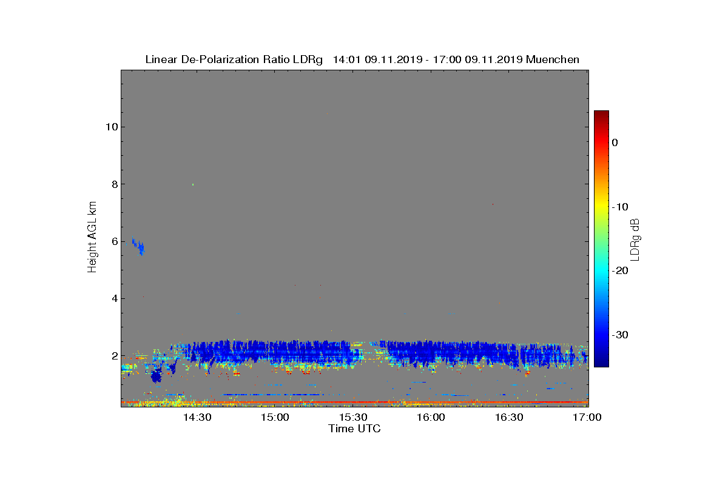Click the small blue cloud patch near 6 km
The width and height of the screenshot is (728, 485).
[139, 246]
